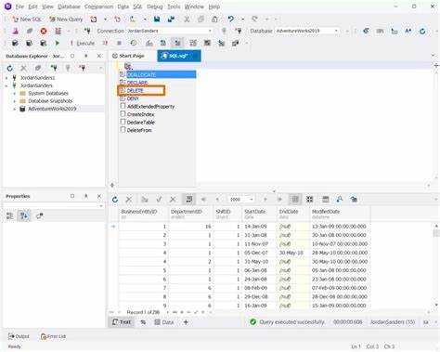Screen dimensions: 440x352
Task: Click the refresh icon at toolbar right end
Action: point(422,31)
